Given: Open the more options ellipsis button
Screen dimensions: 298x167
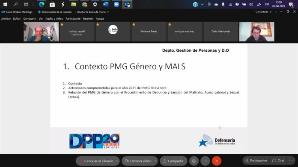Looking at the screenshot, I should [205, 161].
